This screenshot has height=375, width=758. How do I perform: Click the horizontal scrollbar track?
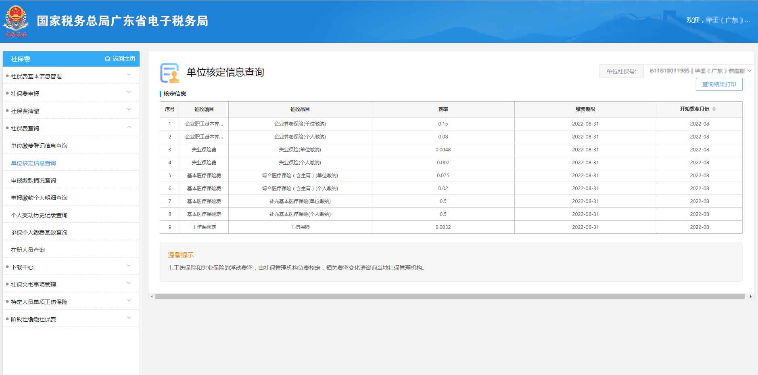pos(449,297)
